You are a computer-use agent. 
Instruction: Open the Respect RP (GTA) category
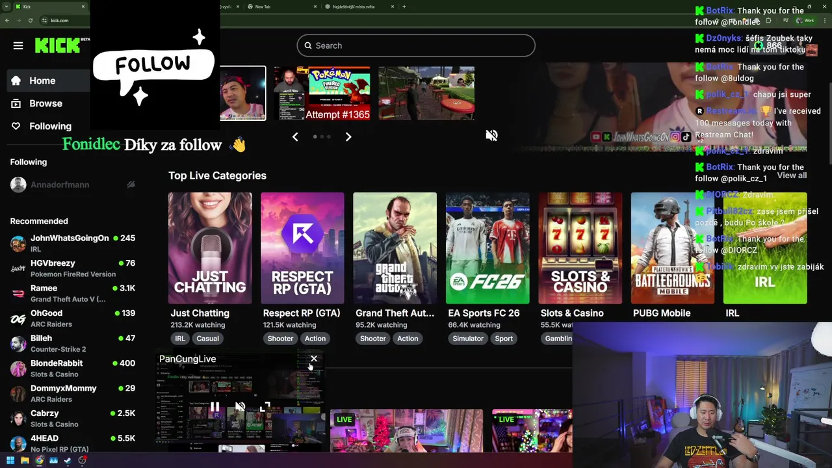pyautogui.click(x=302, y=248)
